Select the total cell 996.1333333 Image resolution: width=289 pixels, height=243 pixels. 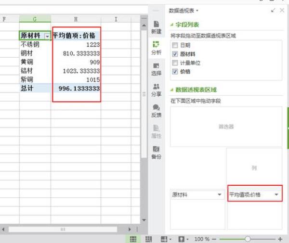(x=76, y=88)
